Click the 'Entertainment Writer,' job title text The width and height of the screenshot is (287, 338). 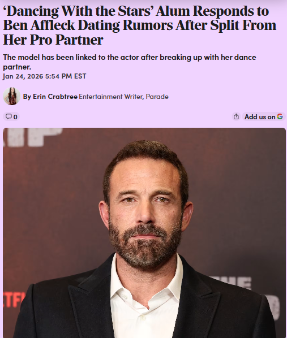pos(111,97)
